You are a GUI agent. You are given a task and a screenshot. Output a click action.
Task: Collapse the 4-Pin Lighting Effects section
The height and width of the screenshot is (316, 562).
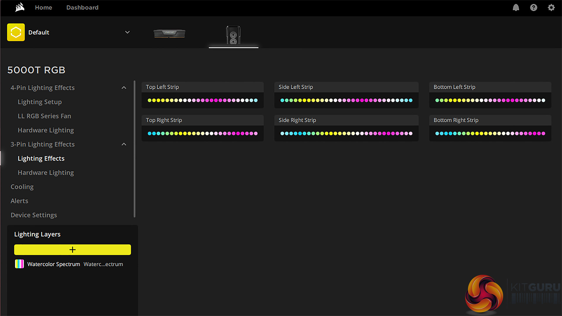point(124,88)
